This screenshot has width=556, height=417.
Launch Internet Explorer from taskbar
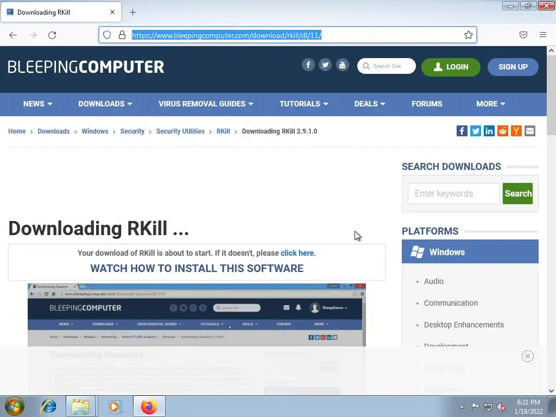pos(48,406)
